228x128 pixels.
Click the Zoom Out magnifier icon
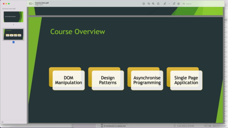pyautogui.click(x=149, y=4)
